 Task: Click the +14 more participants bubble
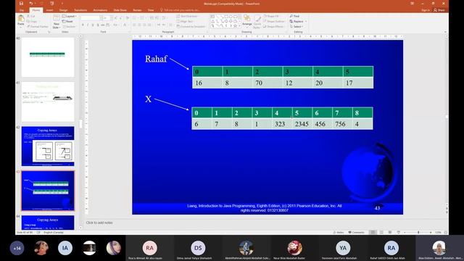[17, 248]
